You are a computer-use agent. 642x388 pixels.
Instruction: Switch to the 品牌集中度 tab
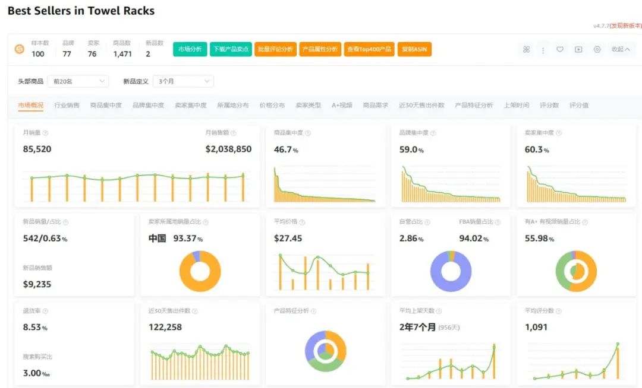coord(148,106)
